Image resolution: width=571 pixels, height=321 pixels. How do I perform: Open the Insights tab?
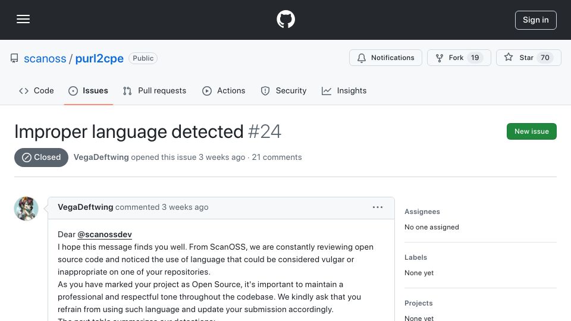[x=344, y=90]
